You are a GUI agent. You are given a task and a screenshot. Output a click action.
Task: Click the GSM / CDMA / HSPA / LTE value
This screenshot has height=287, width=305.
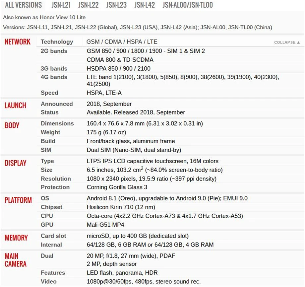[x=122, y=42]
